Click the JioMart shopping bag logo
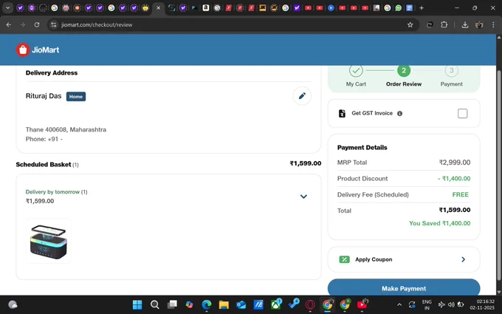 23,50
